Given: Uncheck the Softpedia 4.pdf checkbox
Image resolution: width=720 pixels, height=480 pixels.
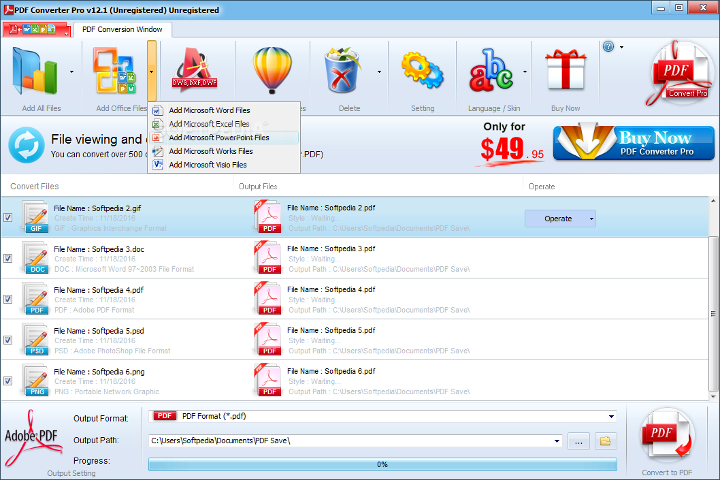Looking at the screenshot, I should click(7, 300).
